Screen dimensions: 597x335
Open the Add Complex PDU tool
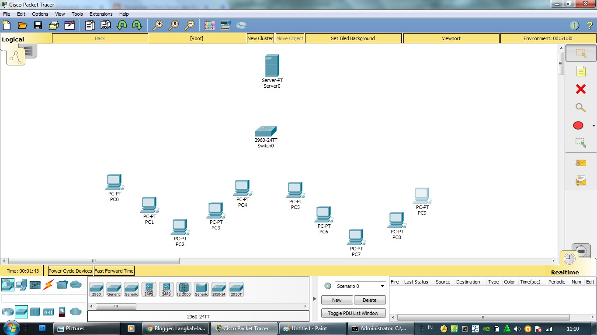click(x=580, y=180)
